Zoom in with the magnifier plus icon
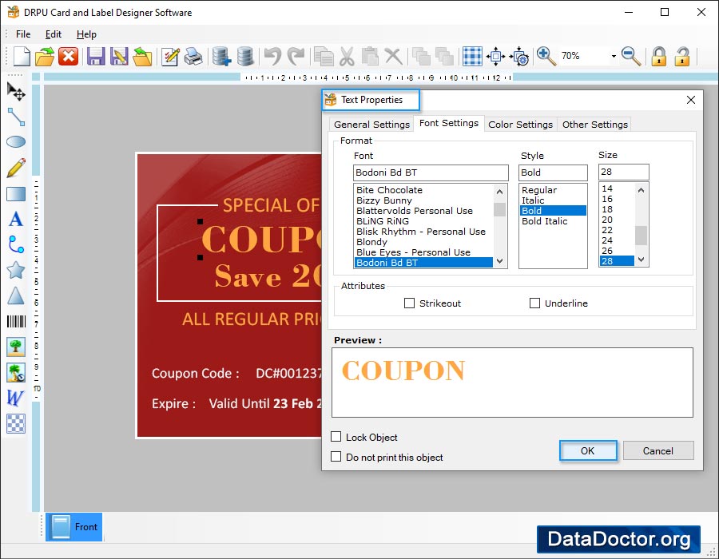 tap(546, 57)
